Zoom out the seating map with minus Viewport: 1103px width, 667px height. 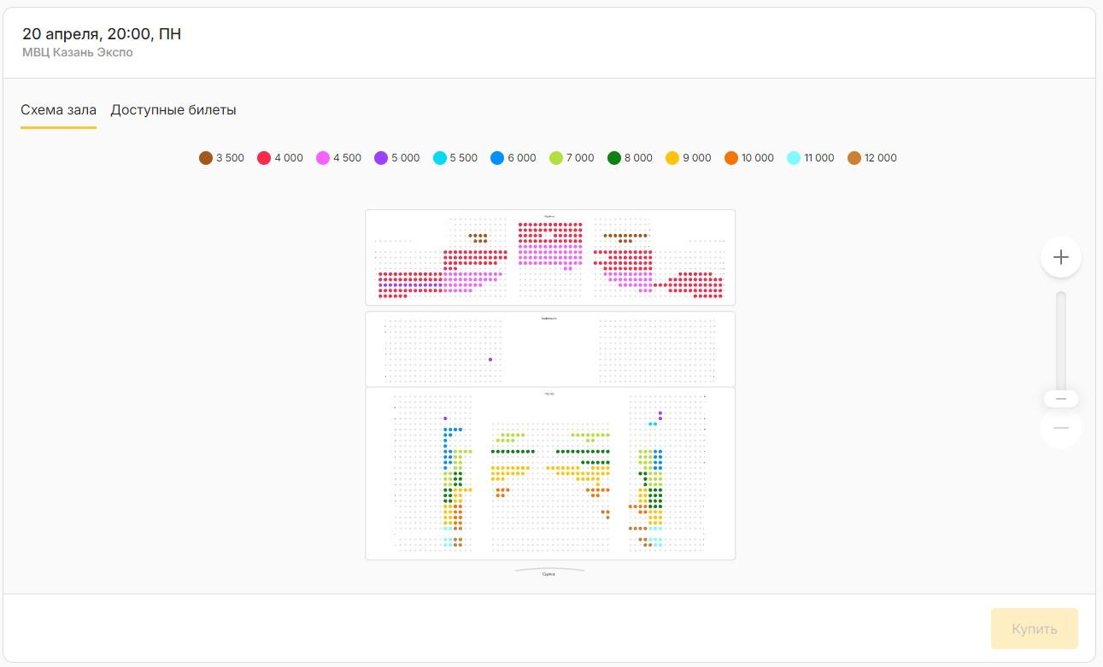tap(1061, 428)
